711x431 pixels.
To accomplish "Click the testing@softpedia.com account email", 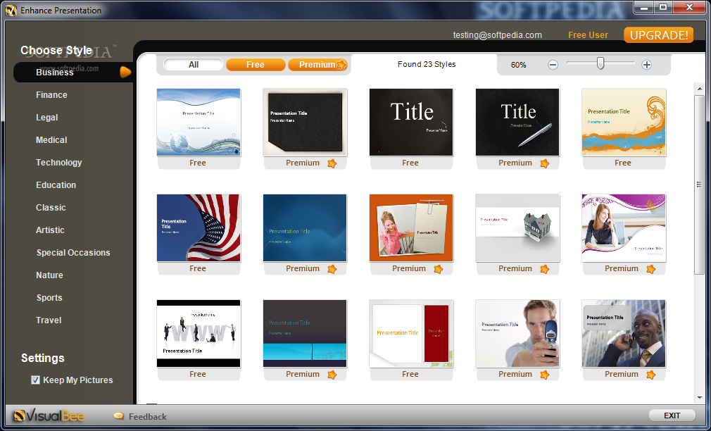I will 498,35.
